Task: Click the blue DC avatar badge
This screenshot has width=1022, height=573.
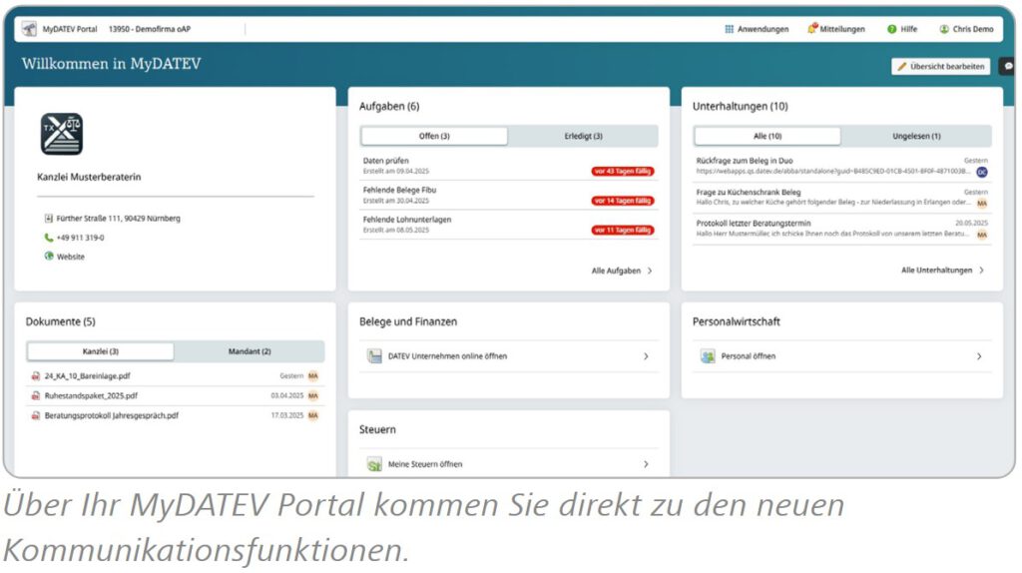Action: 982,172
